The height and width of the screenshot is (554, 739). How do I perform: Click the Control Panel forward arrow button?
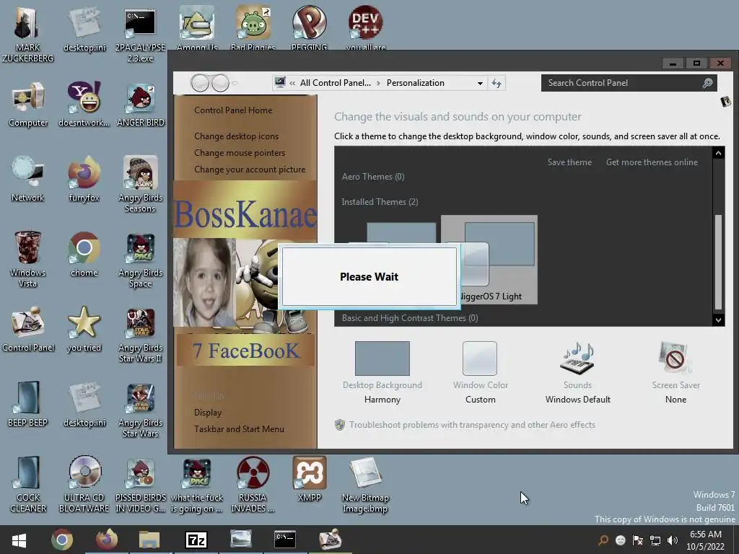coord(220,84)
